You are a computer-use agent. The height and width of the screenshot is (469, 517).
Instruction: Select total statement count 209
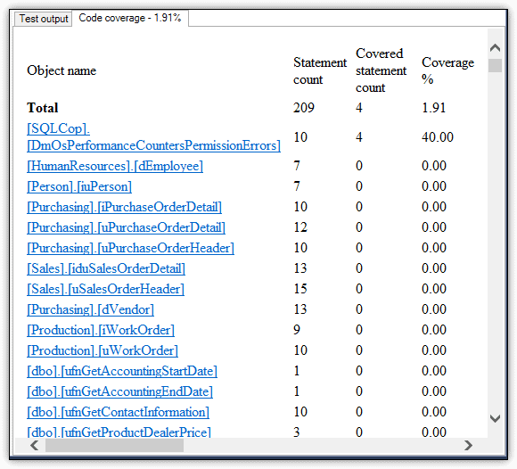[304, 108]
